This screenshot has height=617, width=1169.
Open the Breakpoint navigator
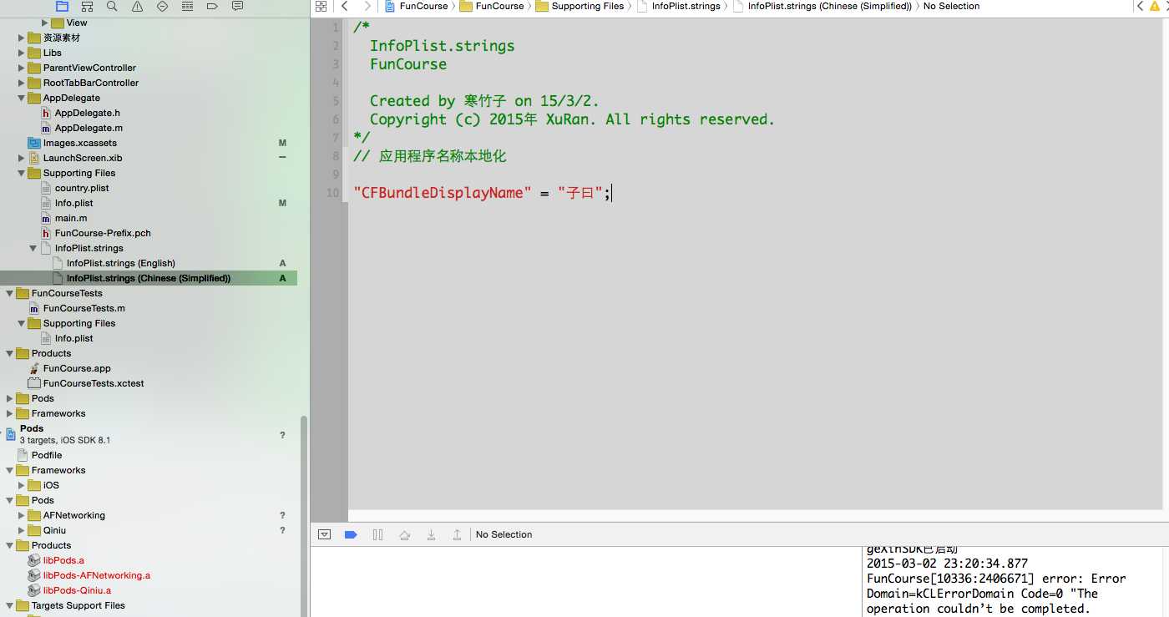point(212,6)
